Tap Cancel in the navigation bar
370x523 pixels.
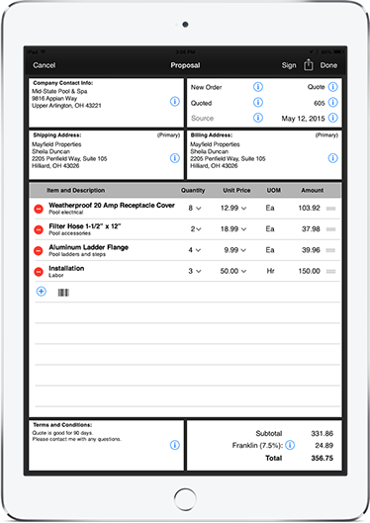click(x=45, y=65)
